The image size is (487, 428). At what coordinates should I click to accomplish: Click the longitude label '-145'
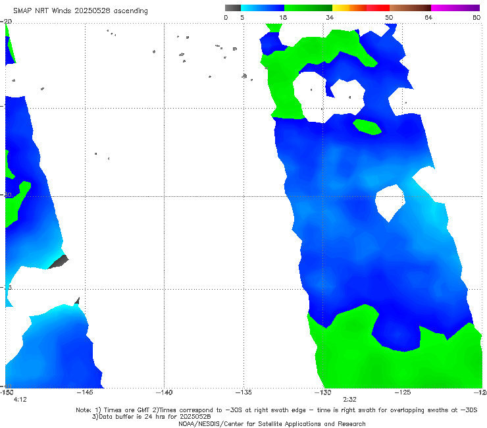(85, 392)
